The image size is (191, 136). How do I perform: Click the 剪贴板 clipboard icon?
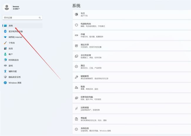[x=76, y=119]
